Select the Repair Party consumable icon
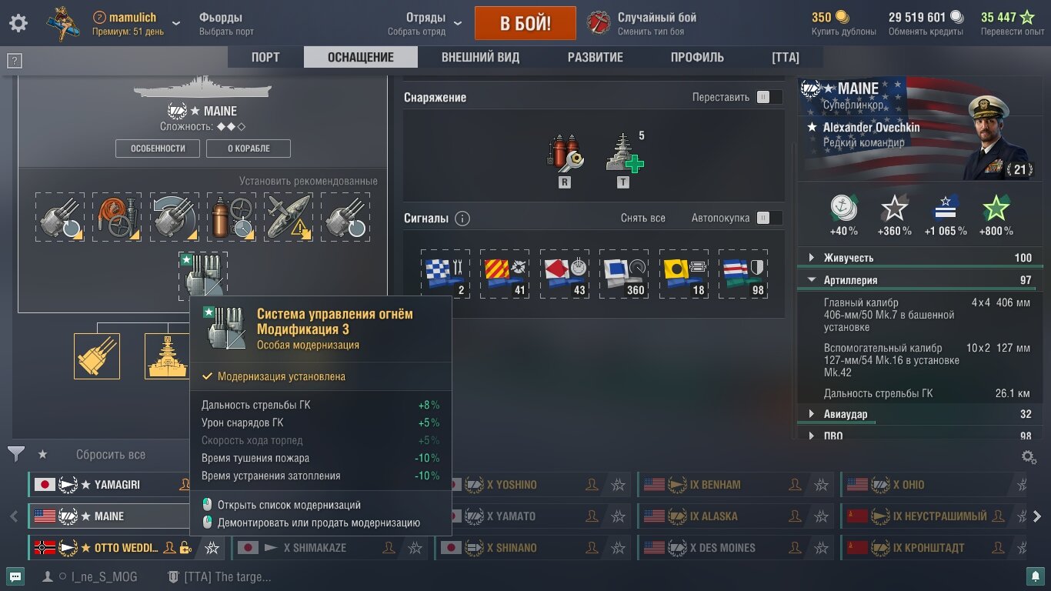This screenshot has width=1051, height=591. click(x=624, y=152)
